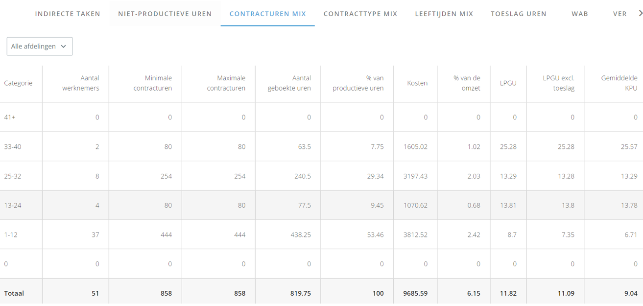643x306 pixels.
Task: Go to the Contracttype Mix tab
Action: 360,14
